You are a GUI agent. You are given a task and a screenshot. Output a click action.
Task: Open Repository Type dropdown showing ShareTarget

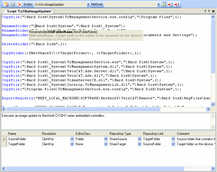(140, 144)
